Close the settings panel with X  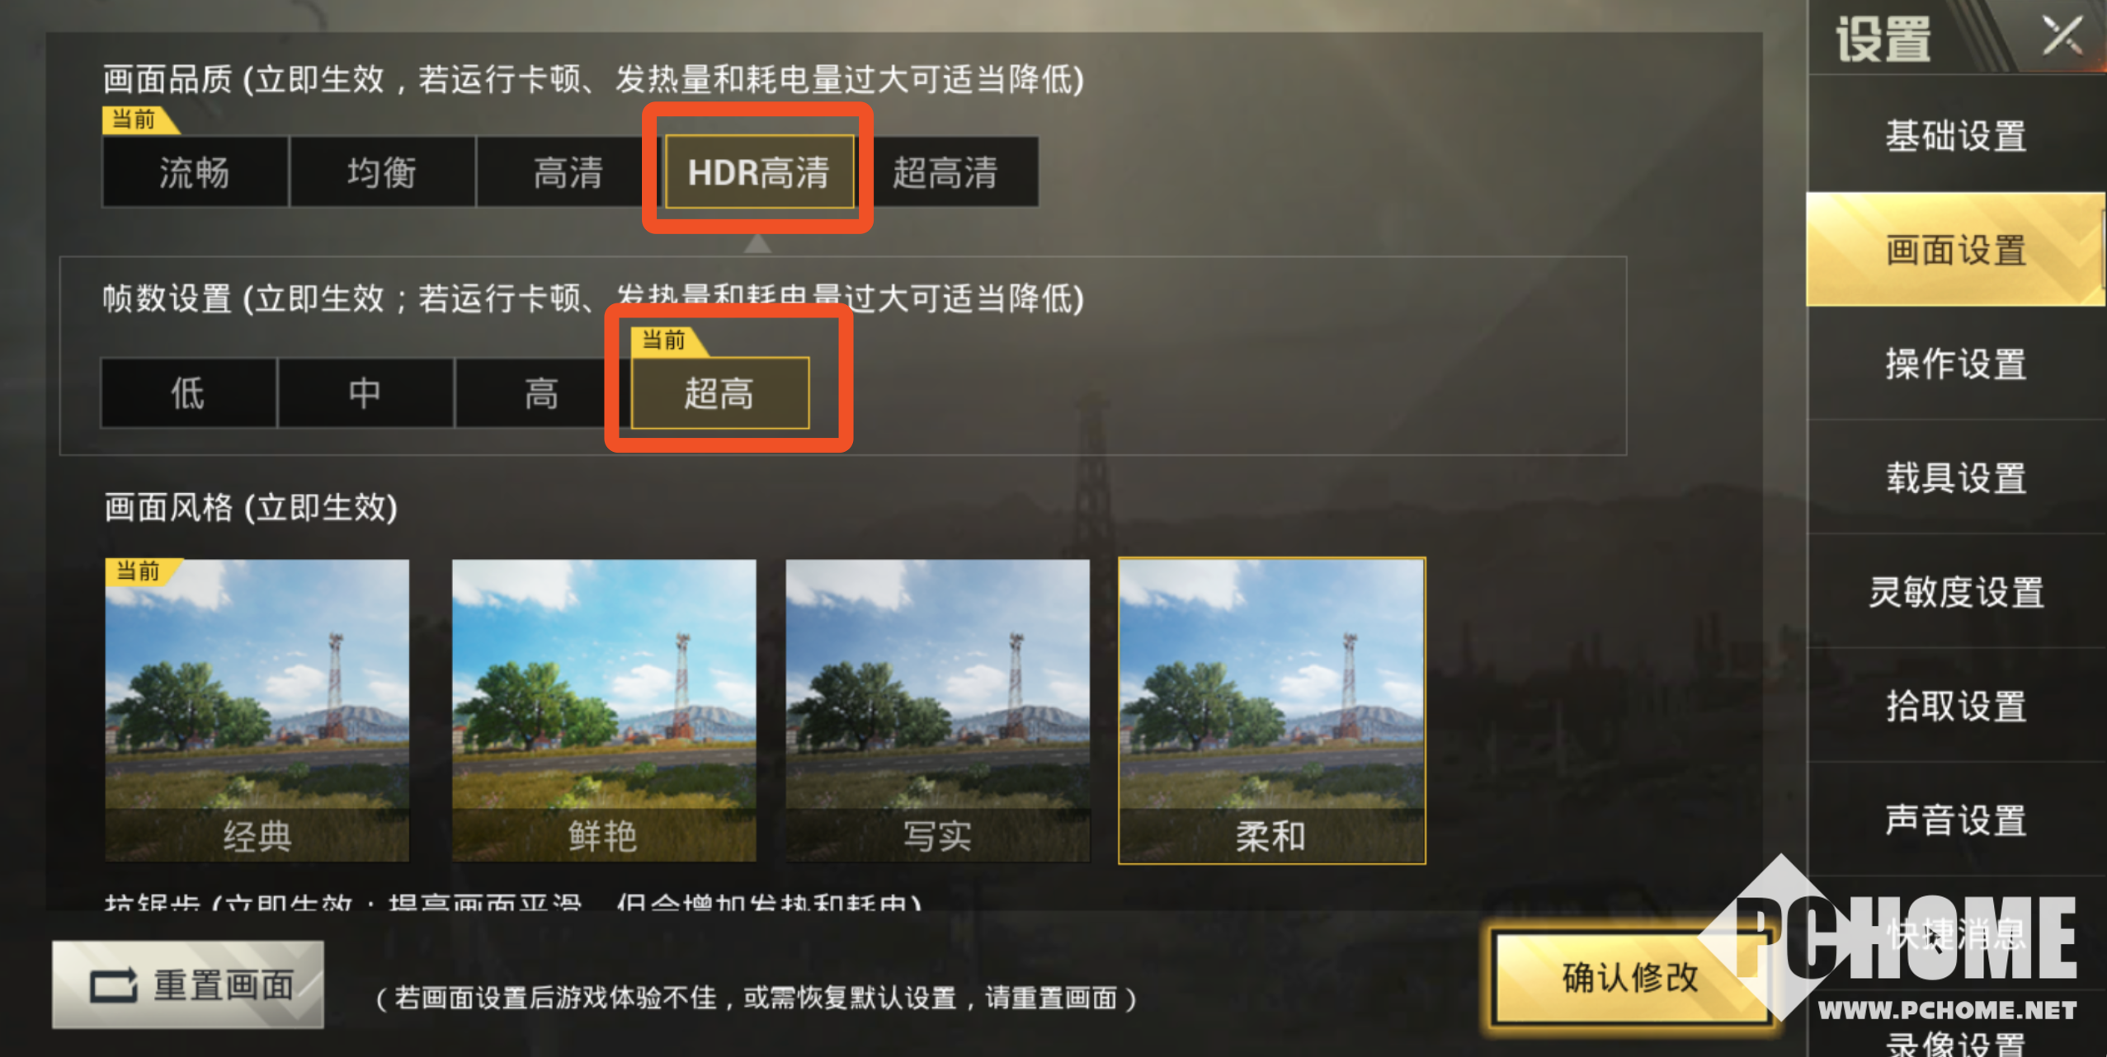point(2062,36)
